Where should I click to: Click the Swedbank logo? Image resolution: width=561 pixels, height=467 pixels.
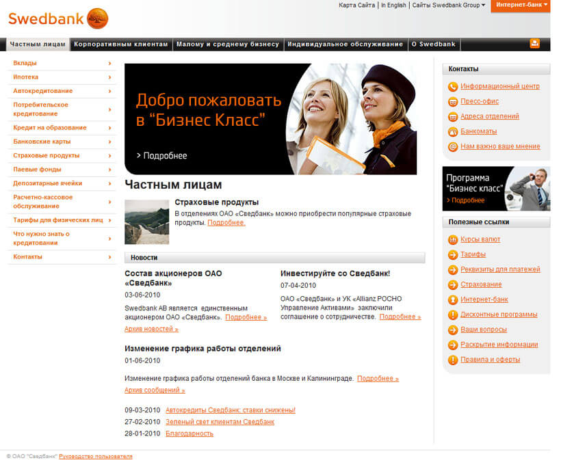pos(58,17)
